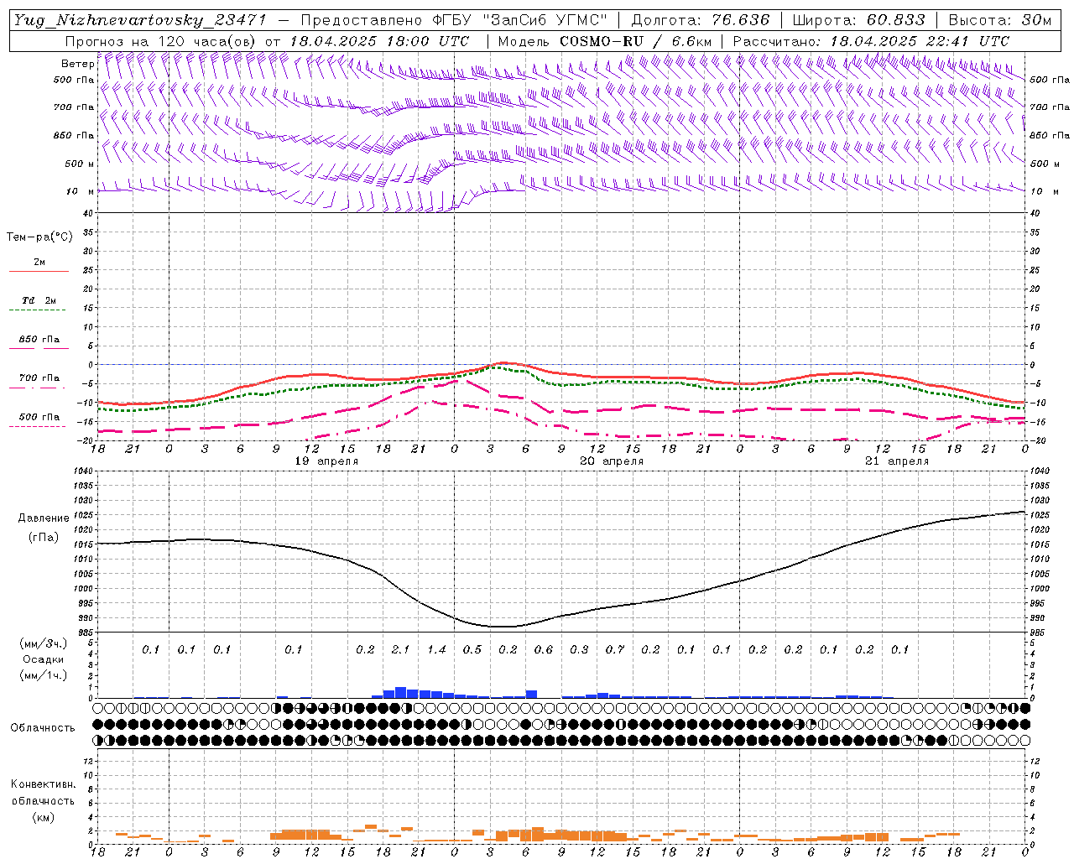1074x859 pixels.
Task: Click the 500 м wind level label on left
Action: [x=81, y=164]
